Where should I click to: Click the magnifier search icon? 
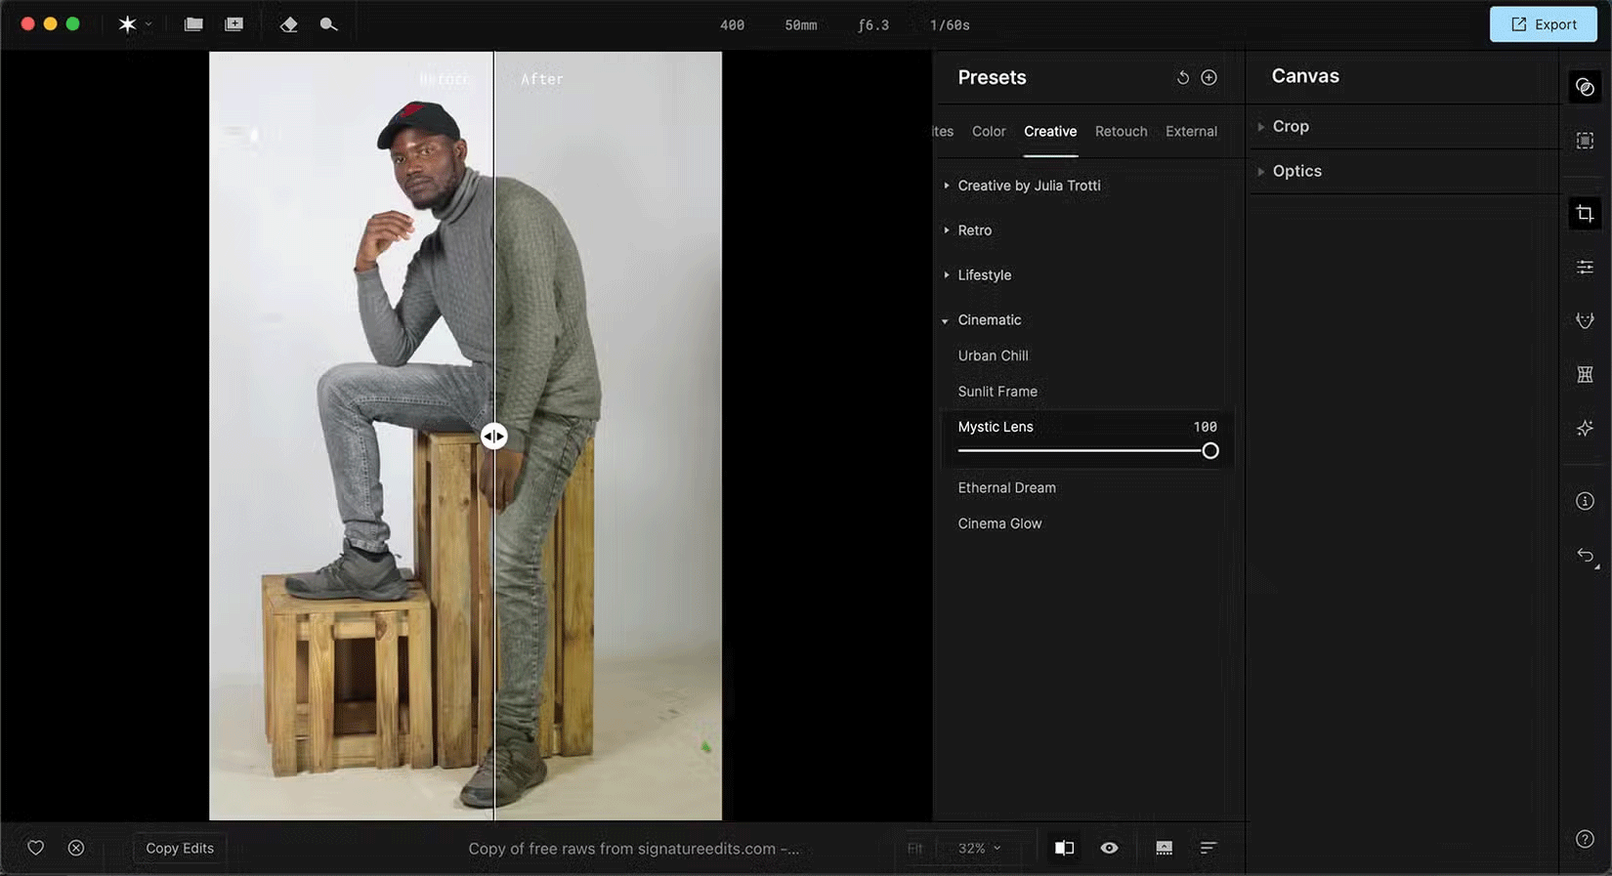pos(328,24)
